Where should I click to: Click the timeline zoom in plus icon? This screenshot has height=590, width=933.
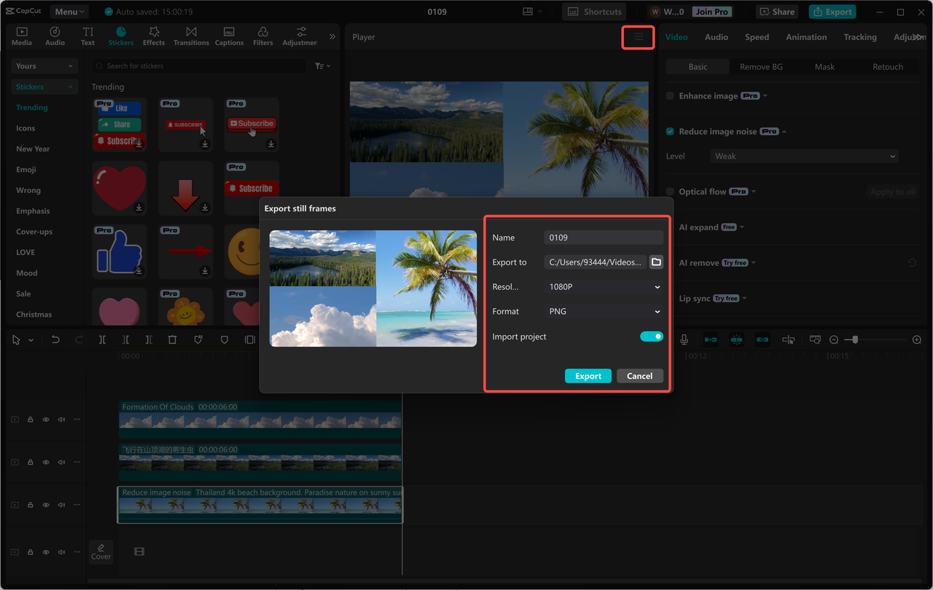[917, 339]
